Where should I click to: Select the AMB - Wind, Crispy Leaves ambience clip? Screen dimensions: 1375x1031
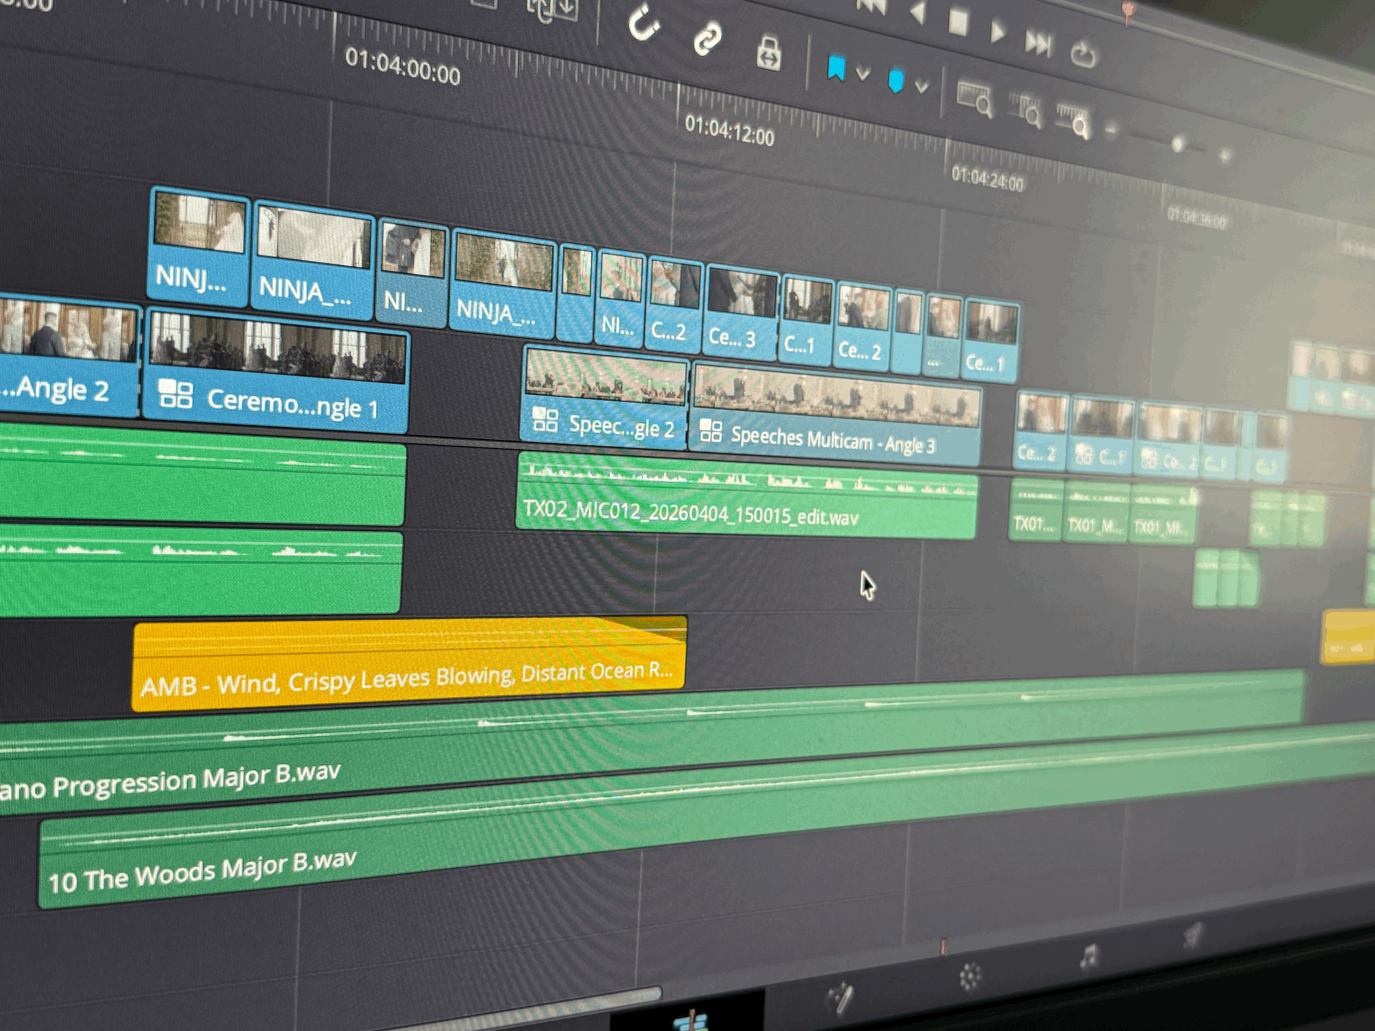coord(410,663)
